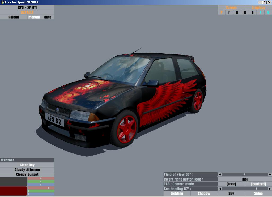Viewport: 272px width, 197px height.
Task: Adjust red slider of dark red color
Action: coord(41,188)
